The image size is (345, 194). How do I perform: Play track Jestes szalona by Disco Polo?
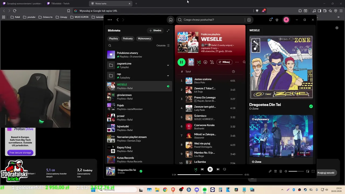(210, 81)
